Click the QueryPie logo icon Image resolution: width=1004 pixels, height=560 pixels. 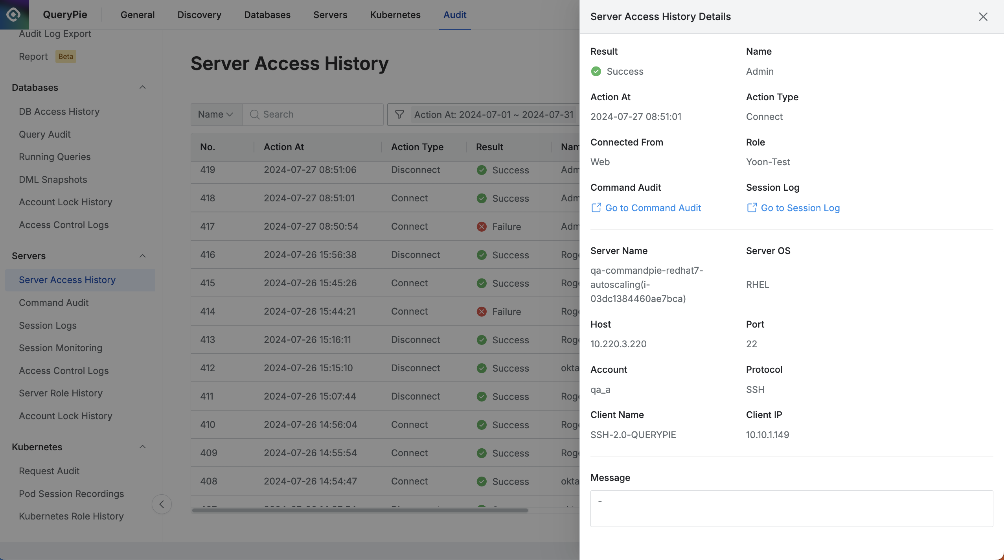pyautogui.click(x=14, y=15)
